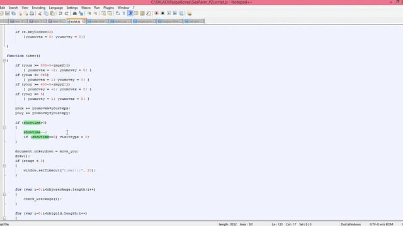
Task: Collapse the if (stage < 3) block fold marker
Action: point(4,166)
